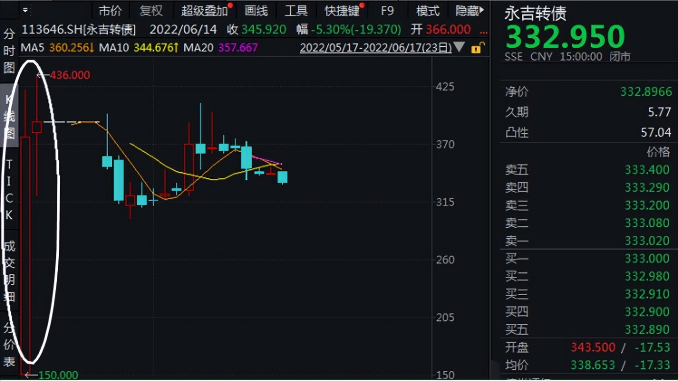Expand the 隐藏 arrow menu
Screen dimensions: 678x381
469,10
